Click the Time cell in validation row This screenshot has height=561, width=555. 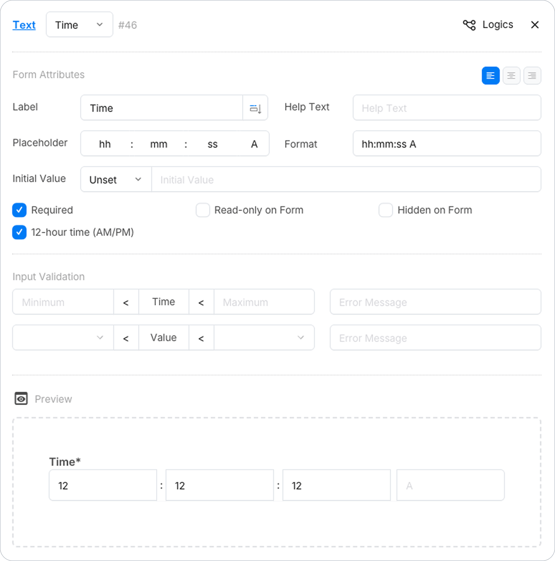(164, 302)
